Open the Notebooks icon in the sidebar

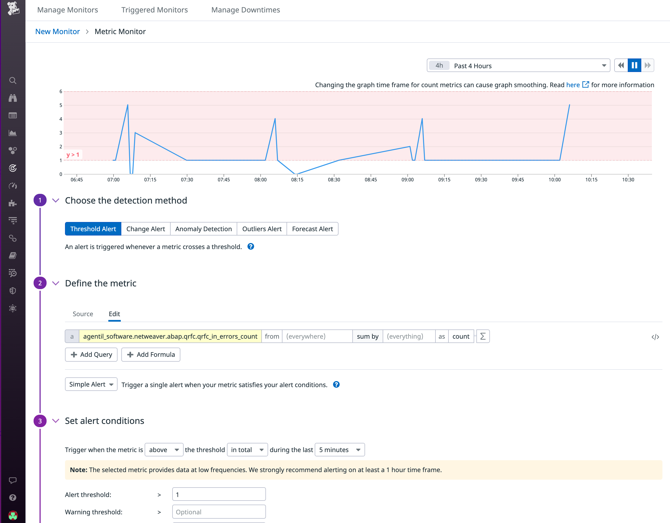[x=13, y=255]
